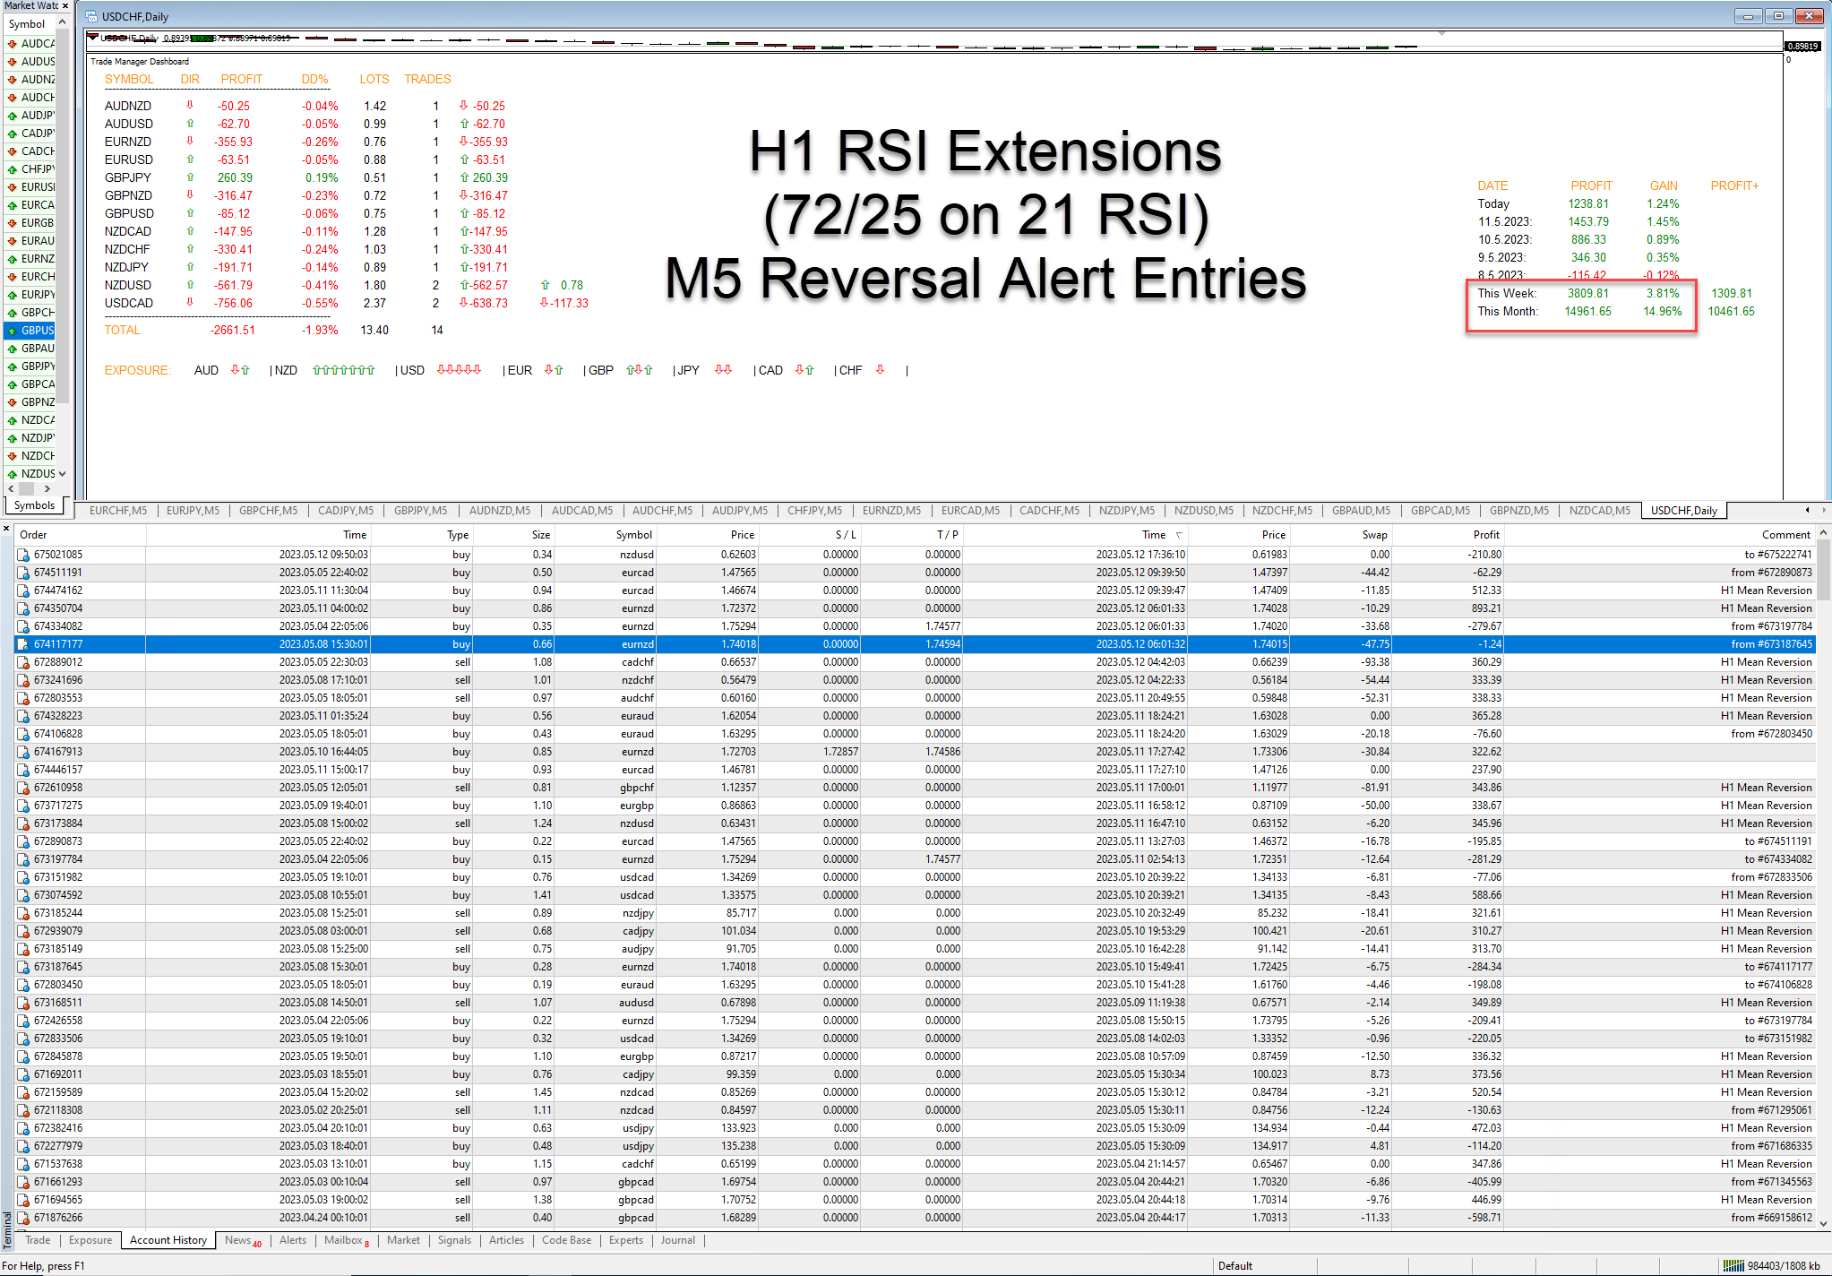Sort history by Size column header

click(x=514, y=535)
